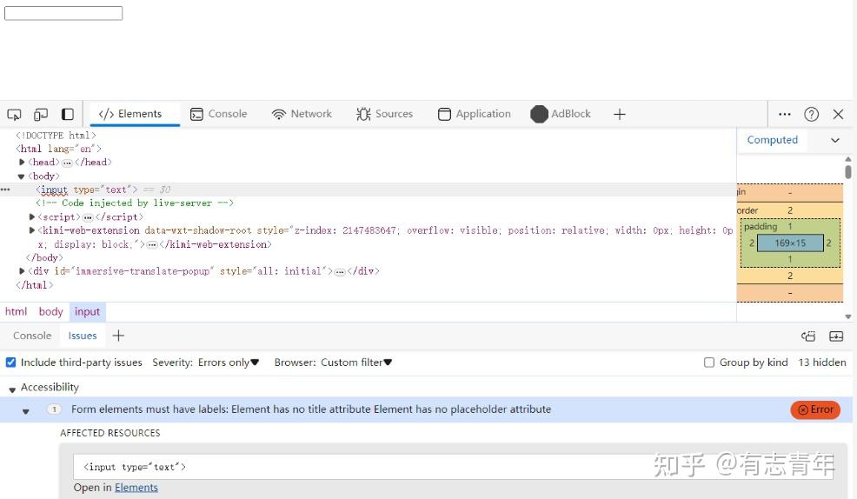Click the drawer dock toggle icon
The height and width of the screenshot is (499, 857).
[x=808, y=336]
